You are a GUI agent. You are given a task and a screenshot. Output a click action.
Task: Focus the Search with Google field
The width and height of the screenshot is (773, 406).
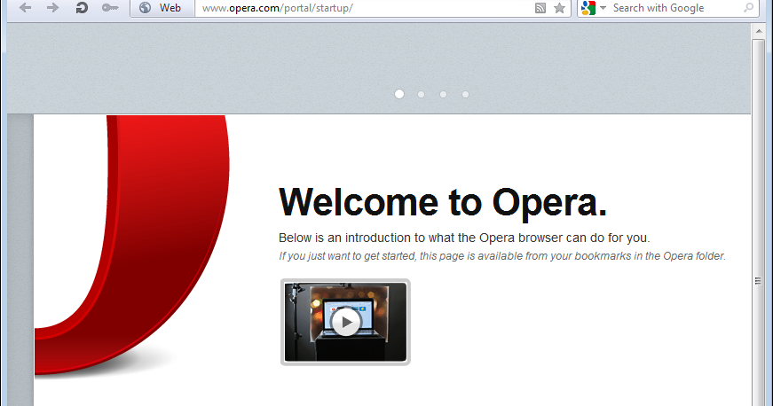(675, 8)
